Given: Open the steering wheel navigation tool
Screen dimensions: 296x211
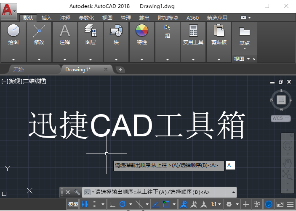Looking at the screenshot, I should tap(287, 146).
